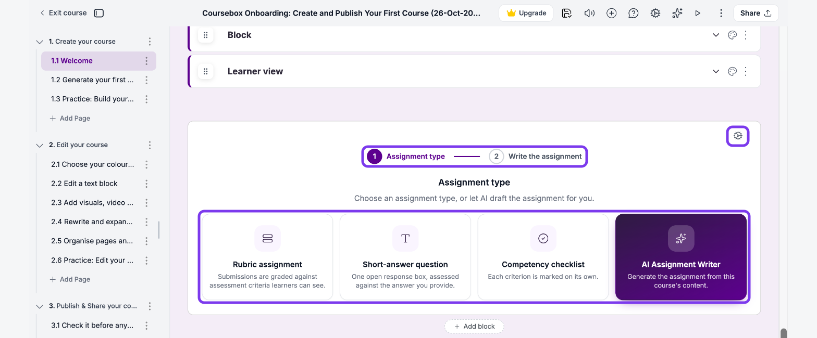Collapse section 2. Edit your course
The image size is (817, 338).
coord(40,145)
